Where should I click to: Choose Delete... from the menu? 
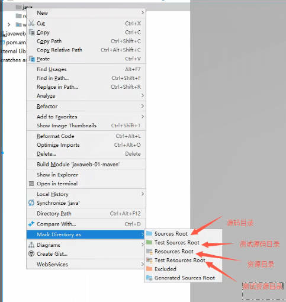tap(86, 154)
